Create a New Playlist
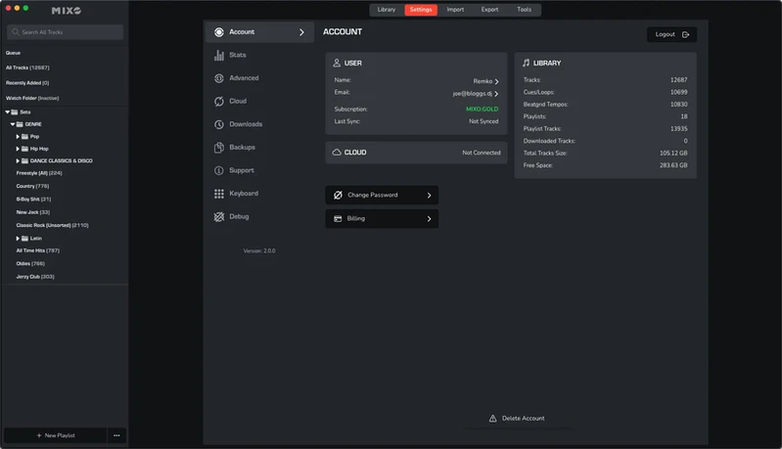The height and width of the screenshot is (449, 782). pos(56,435)
